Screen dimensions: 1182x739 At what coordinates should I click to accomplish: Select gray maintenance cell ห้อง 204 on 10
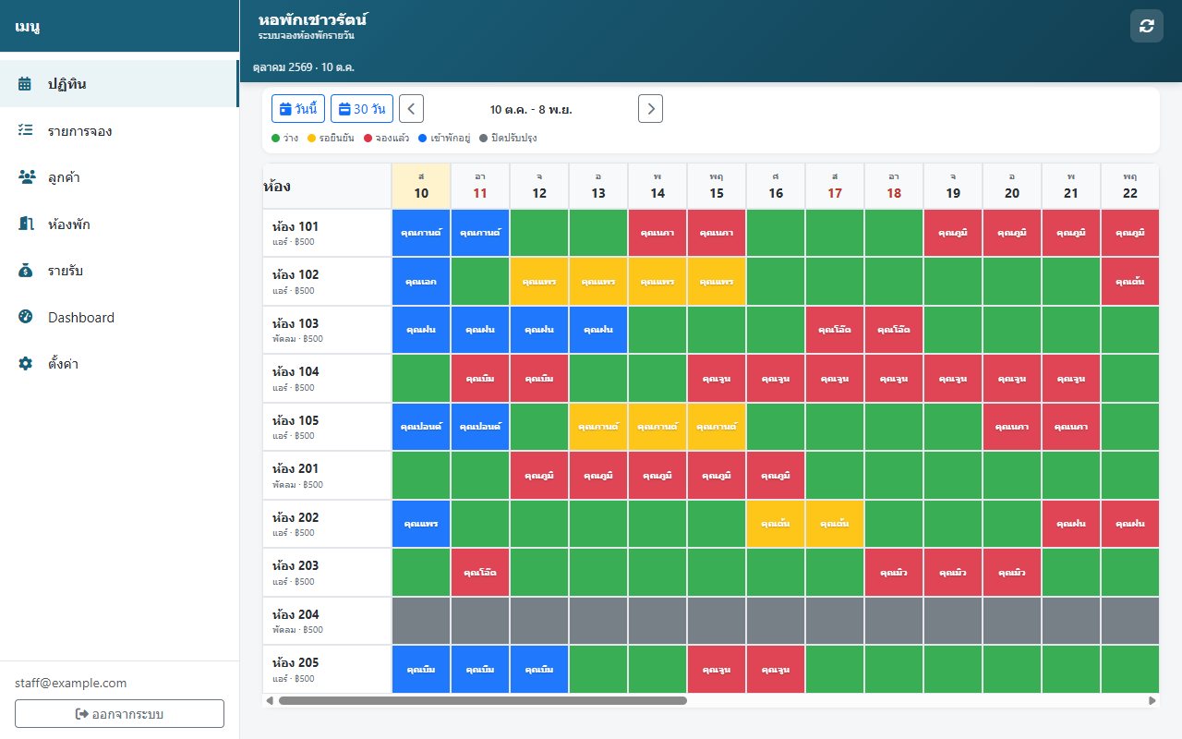[421, 621]
